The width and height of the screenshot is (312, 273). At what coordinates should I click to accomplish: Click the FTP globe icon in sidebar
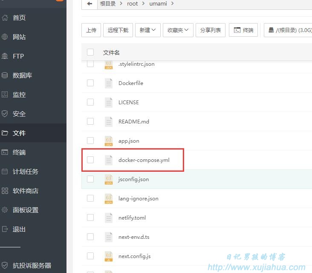click(5, 56)
